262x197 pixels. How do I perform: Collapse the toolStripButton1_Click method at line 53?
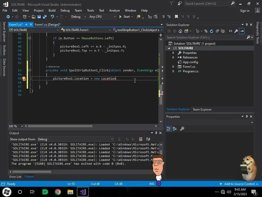pos(30,70)
